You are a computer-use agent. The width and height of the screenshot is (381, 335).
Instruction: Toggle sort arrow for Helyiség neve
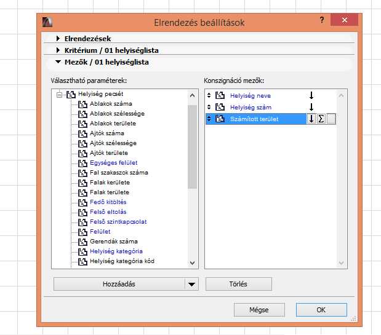click(x=311, y=96)
